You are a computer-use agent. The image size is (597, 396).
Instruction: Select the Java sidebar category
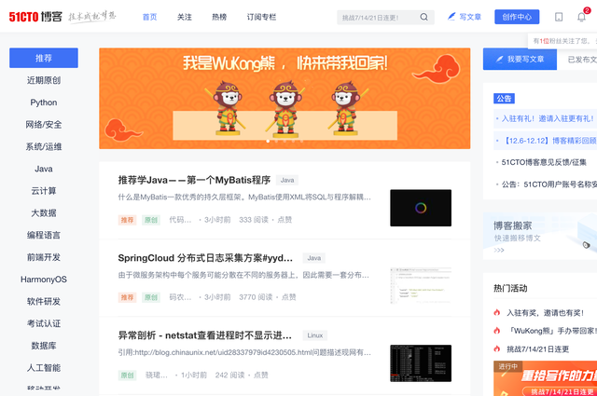44,169
